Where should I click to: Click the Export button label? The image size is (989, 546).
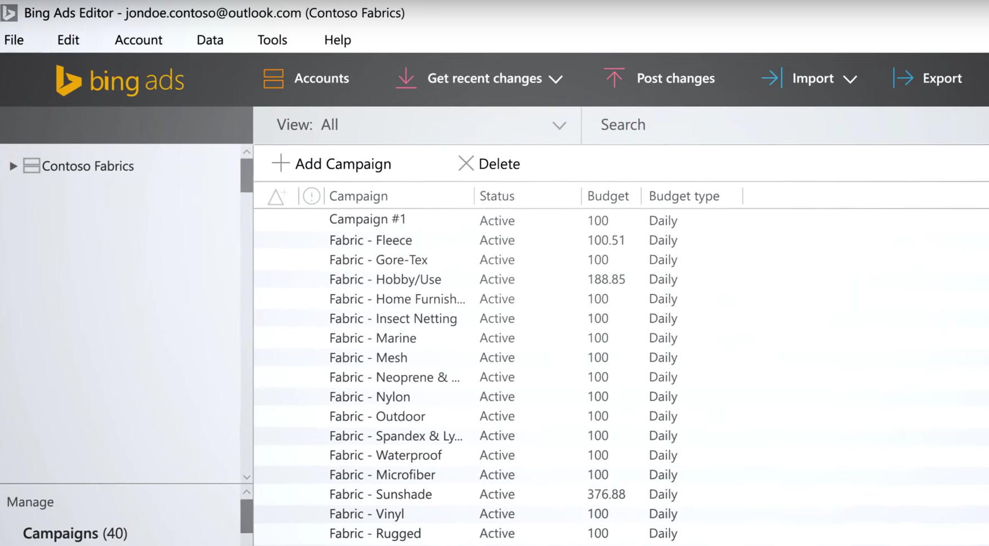coord(942,78)
